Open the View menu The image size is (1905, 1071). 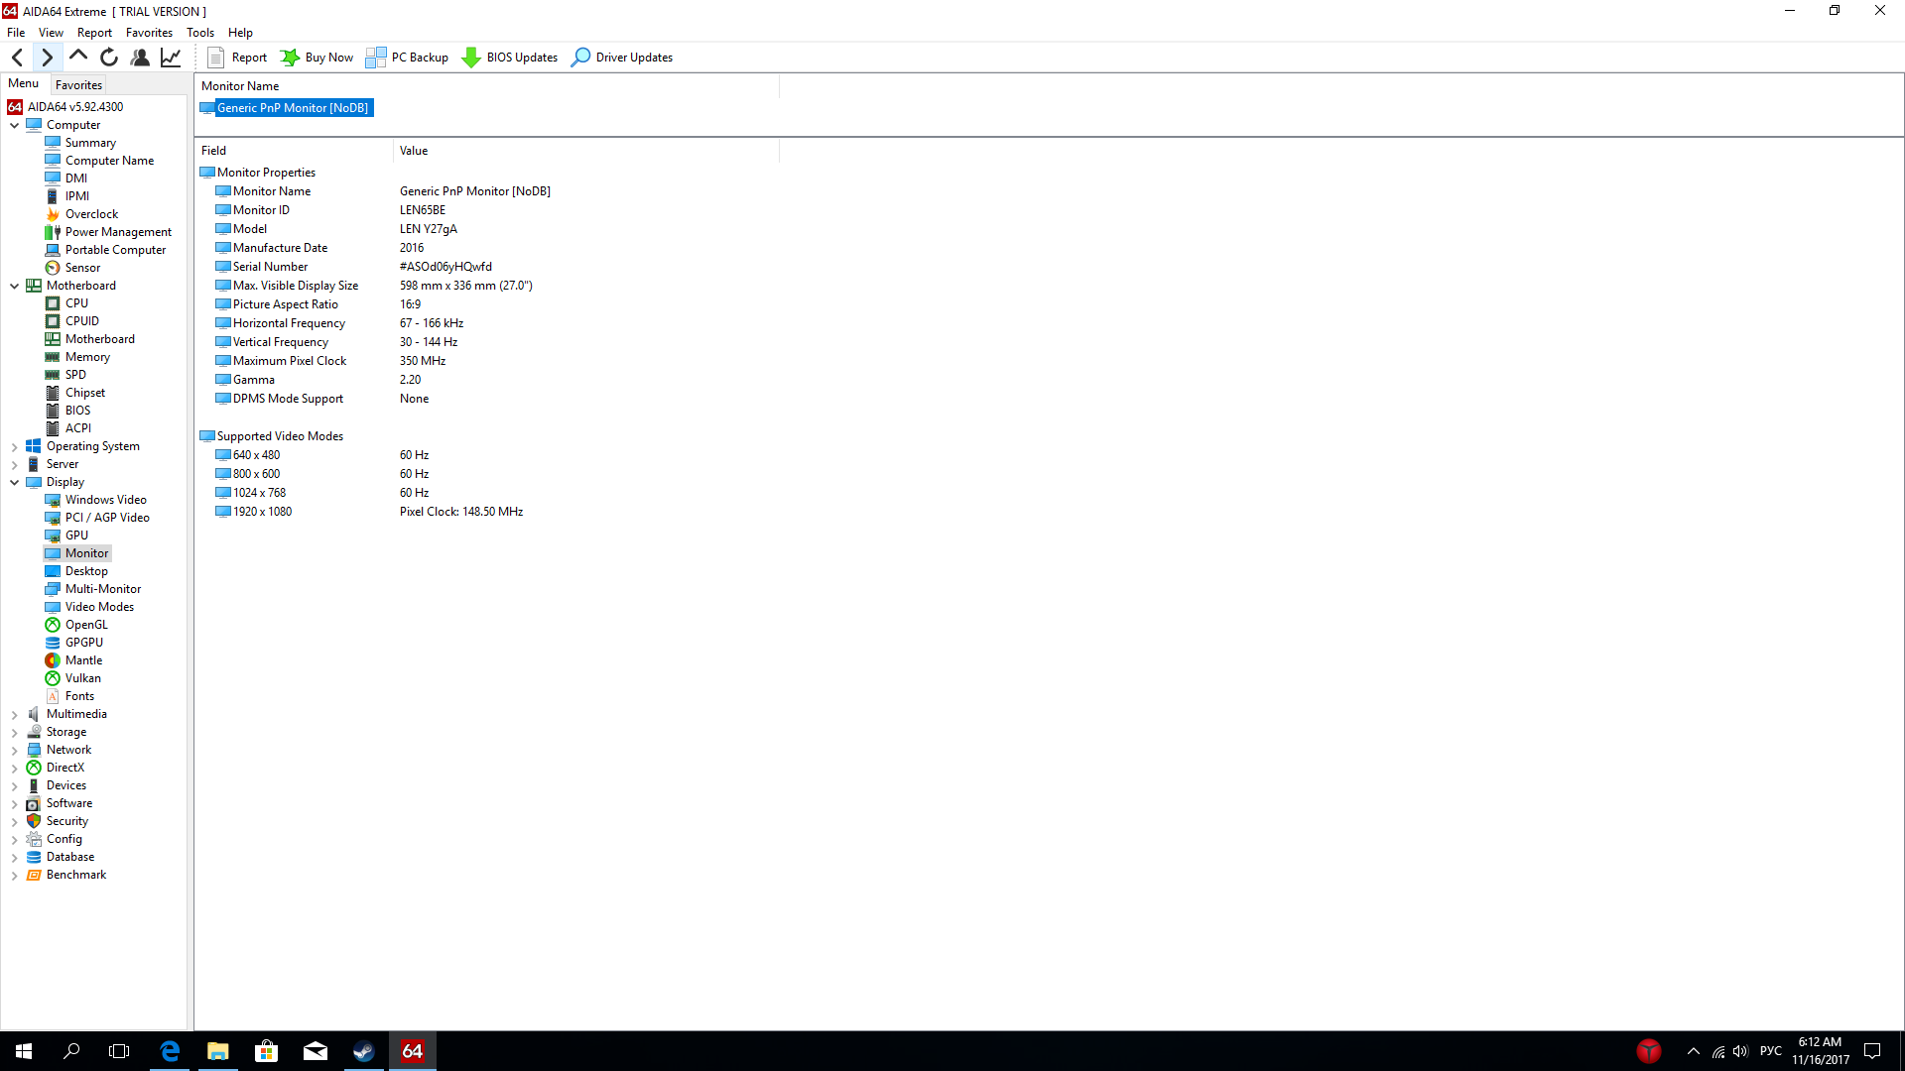tap(51, 33)
